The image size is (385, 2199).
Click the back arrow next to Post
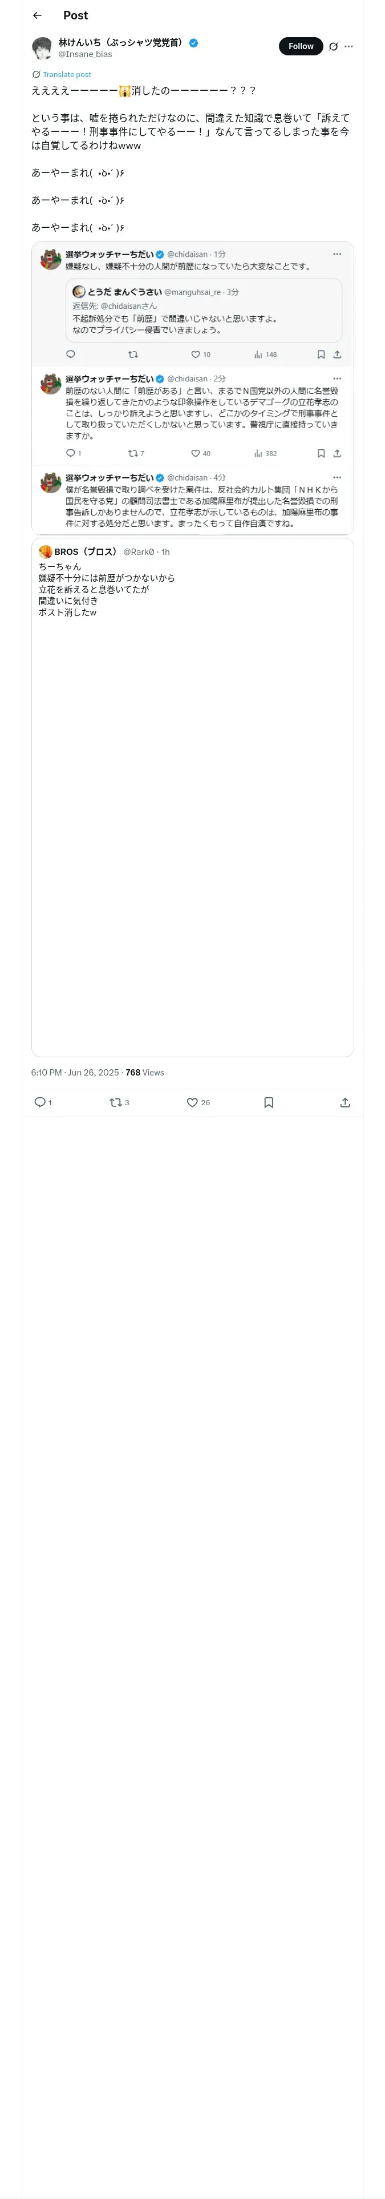(x=38, y=15)
